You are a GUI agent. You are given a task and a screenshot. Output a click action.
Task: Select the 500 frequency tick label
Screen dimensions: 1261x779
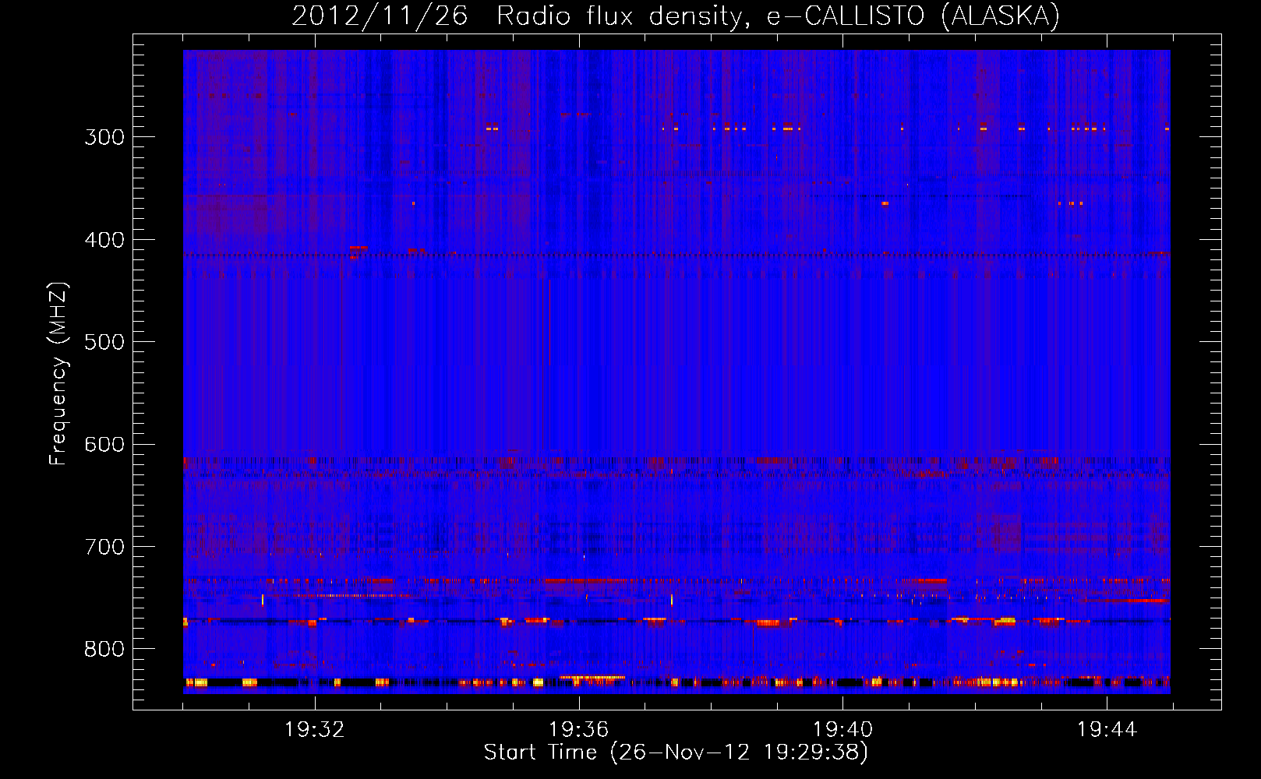pos(104,342)
